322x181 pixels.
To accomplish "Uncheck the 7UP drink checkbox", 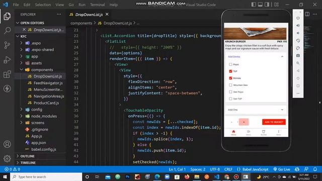I will (230, 71).
